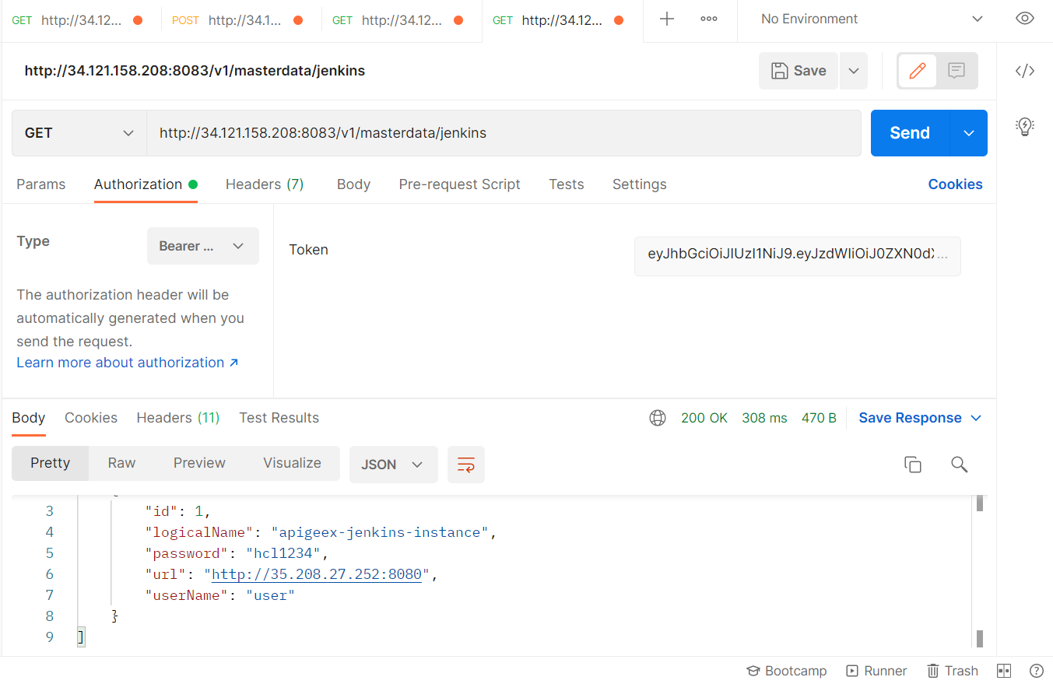
Task: Open Learn more about authorization link
Action: (x=128, y=363)
